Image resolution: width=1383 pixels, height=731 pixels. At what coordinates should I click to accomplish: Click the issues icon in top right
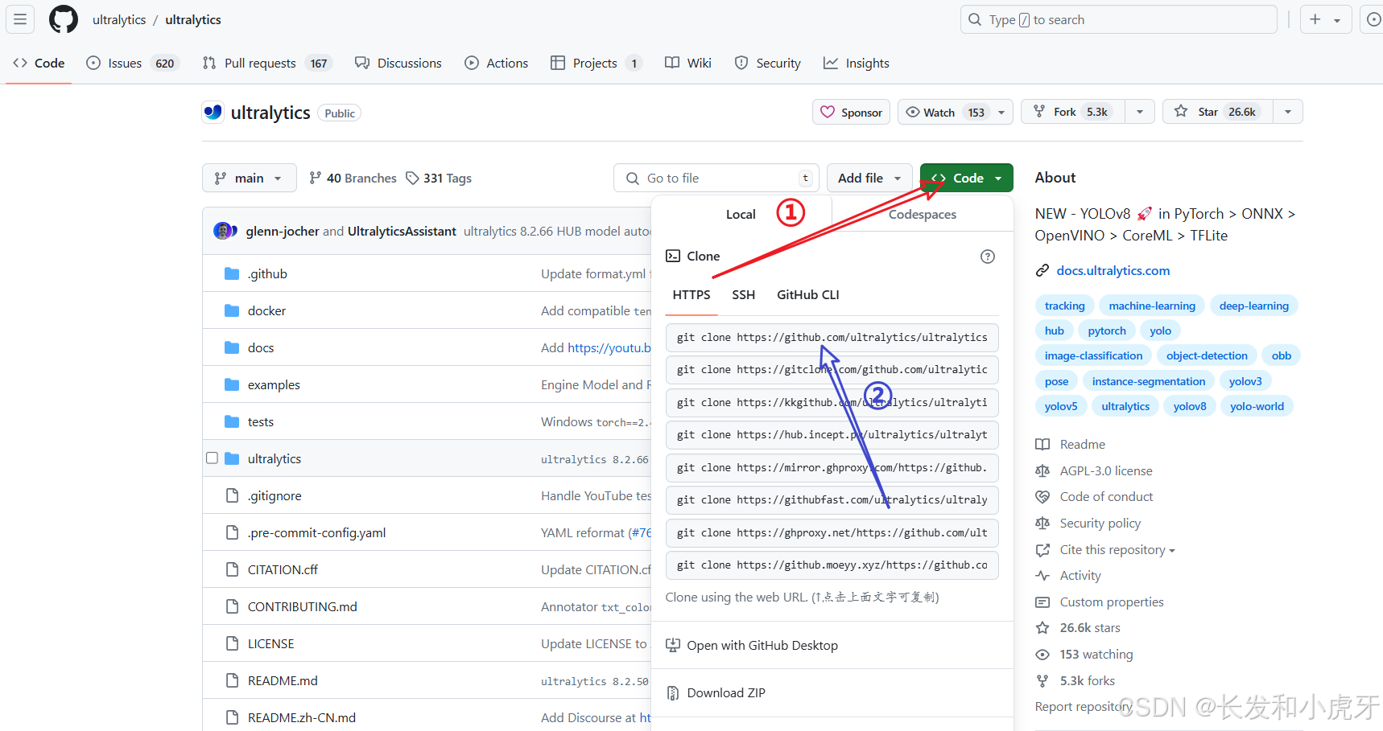(1373, 19)
